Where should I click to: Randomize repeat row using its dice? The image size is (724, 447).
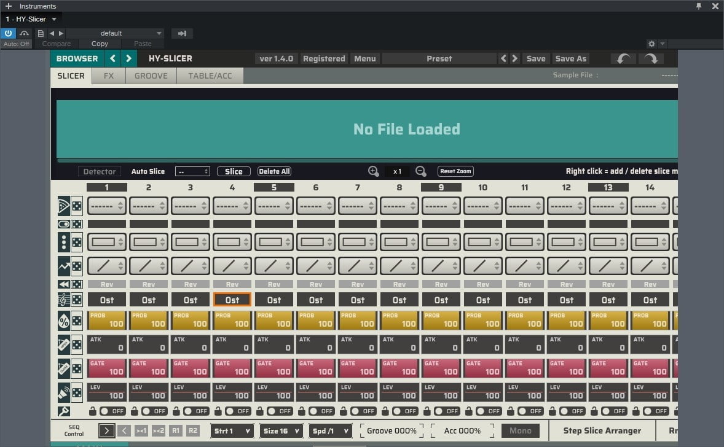pos(77,242)
